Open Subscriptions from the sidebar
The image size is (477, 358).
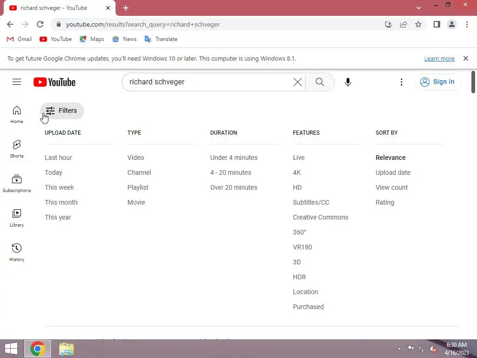click(x=17, y=184)
